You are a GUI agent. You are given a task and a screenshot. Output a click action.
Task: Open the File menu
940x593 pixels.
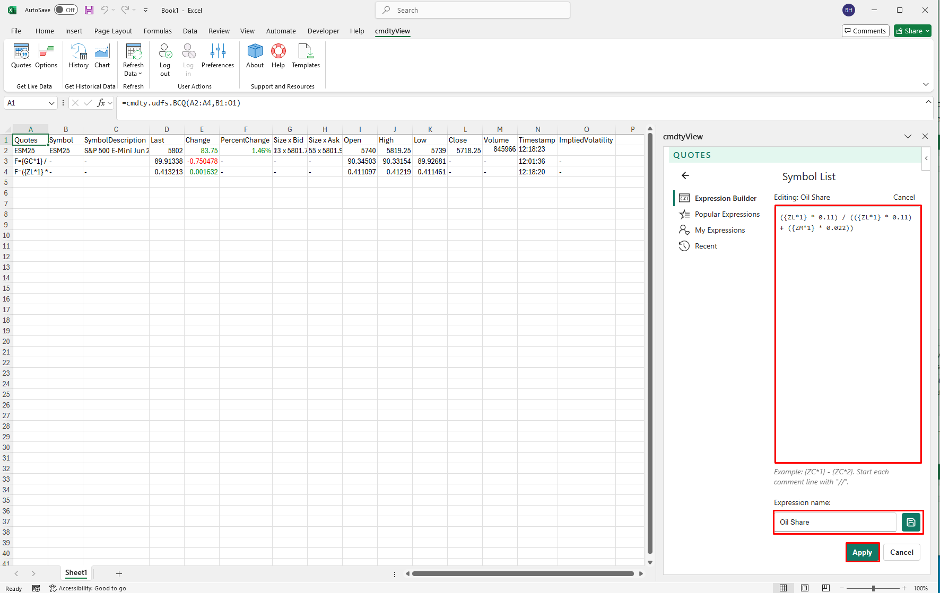click(16, 31)
